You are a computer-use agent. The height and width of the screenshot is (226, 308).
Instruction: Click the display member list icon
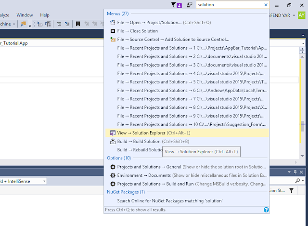click(40, 24)
